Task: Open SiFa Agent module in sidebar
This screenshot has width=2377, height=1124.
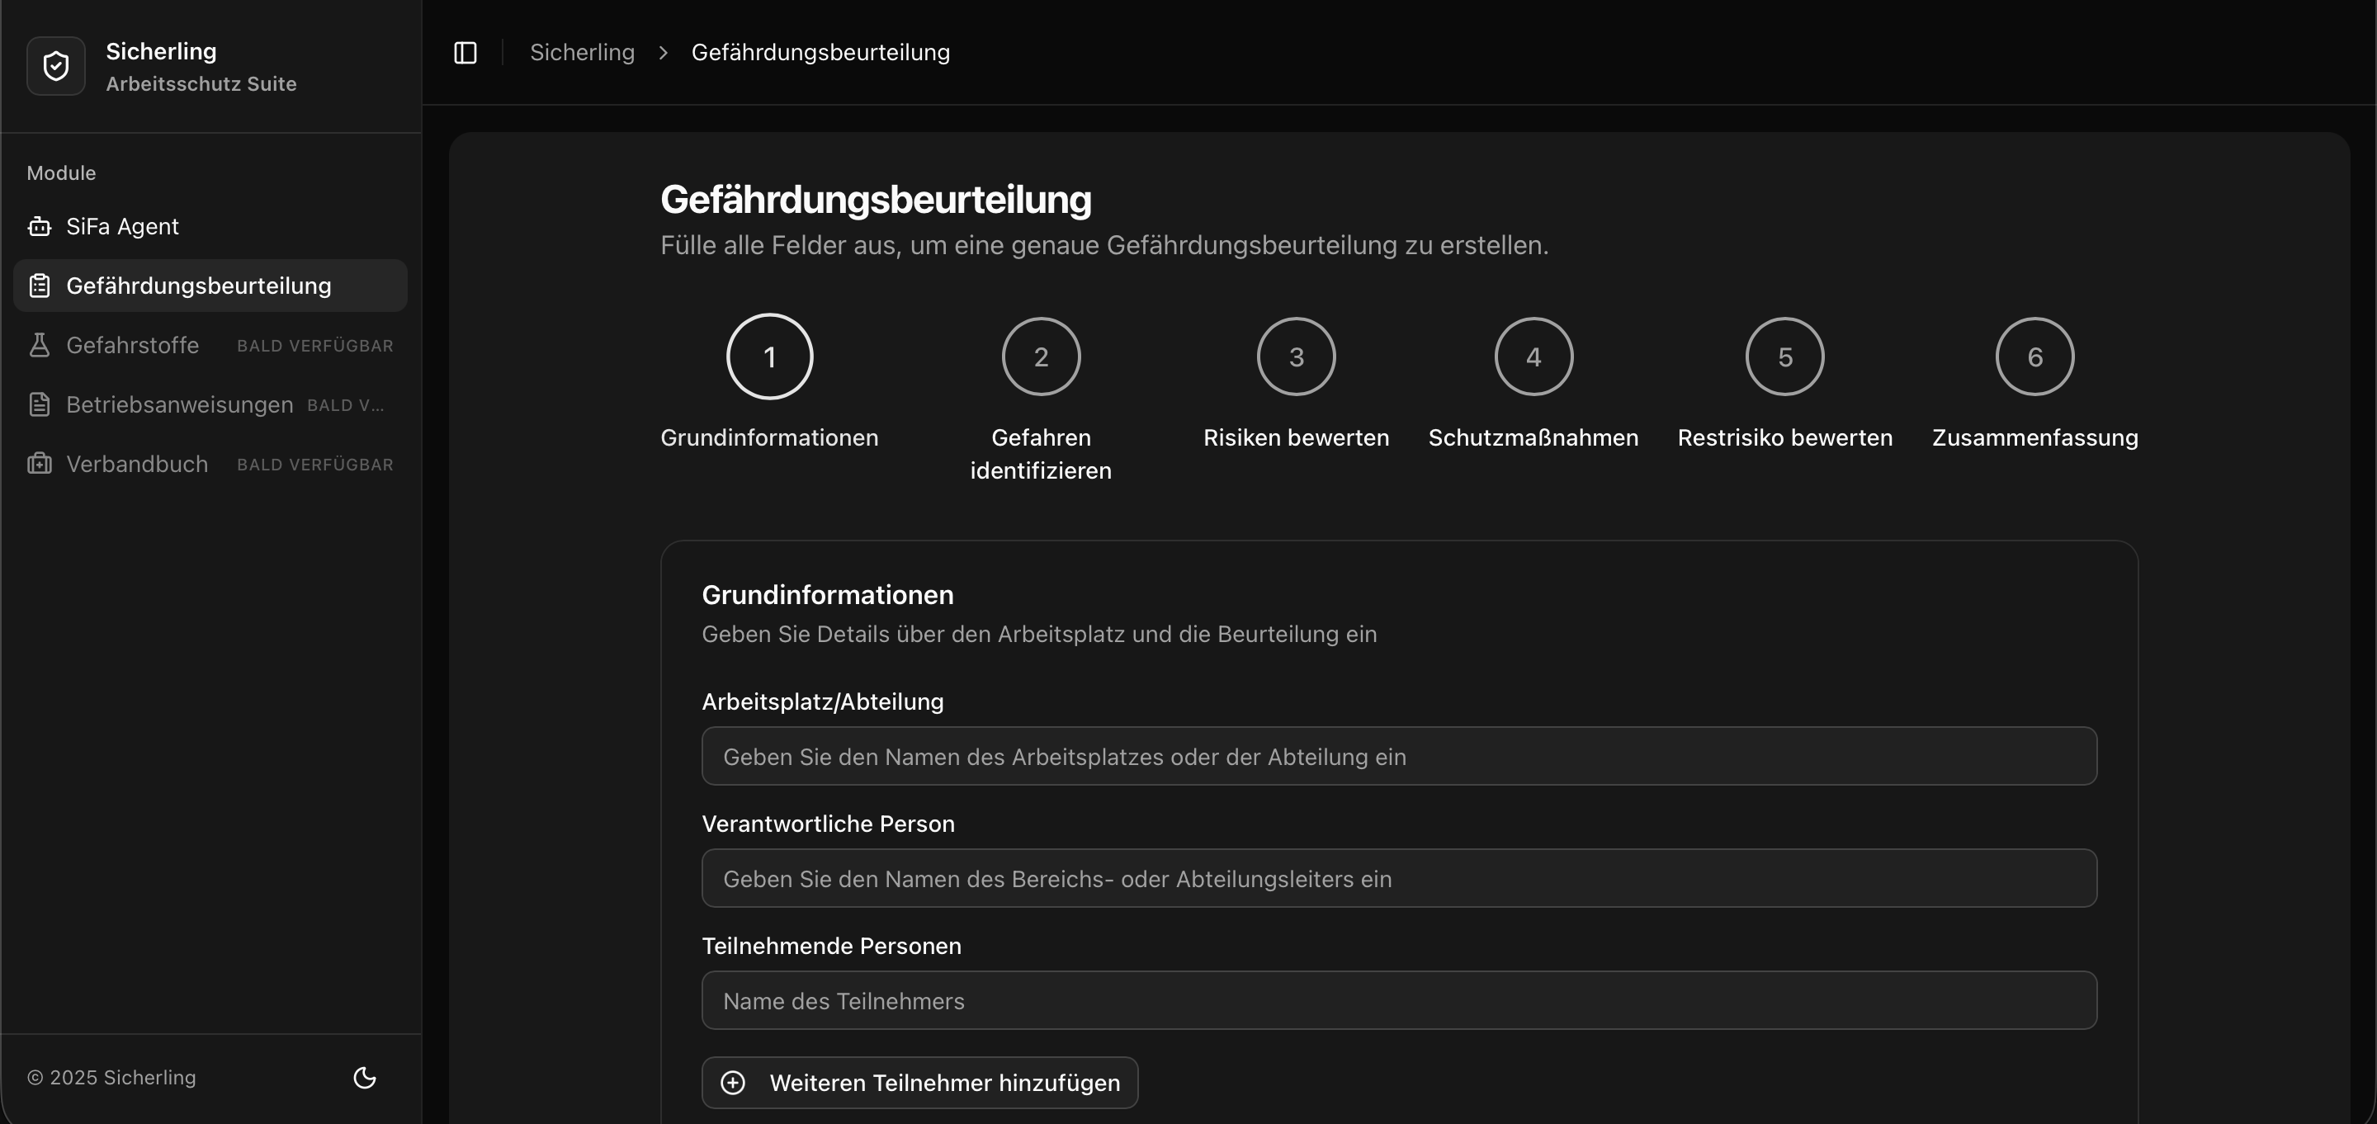Action: [123, 226]
